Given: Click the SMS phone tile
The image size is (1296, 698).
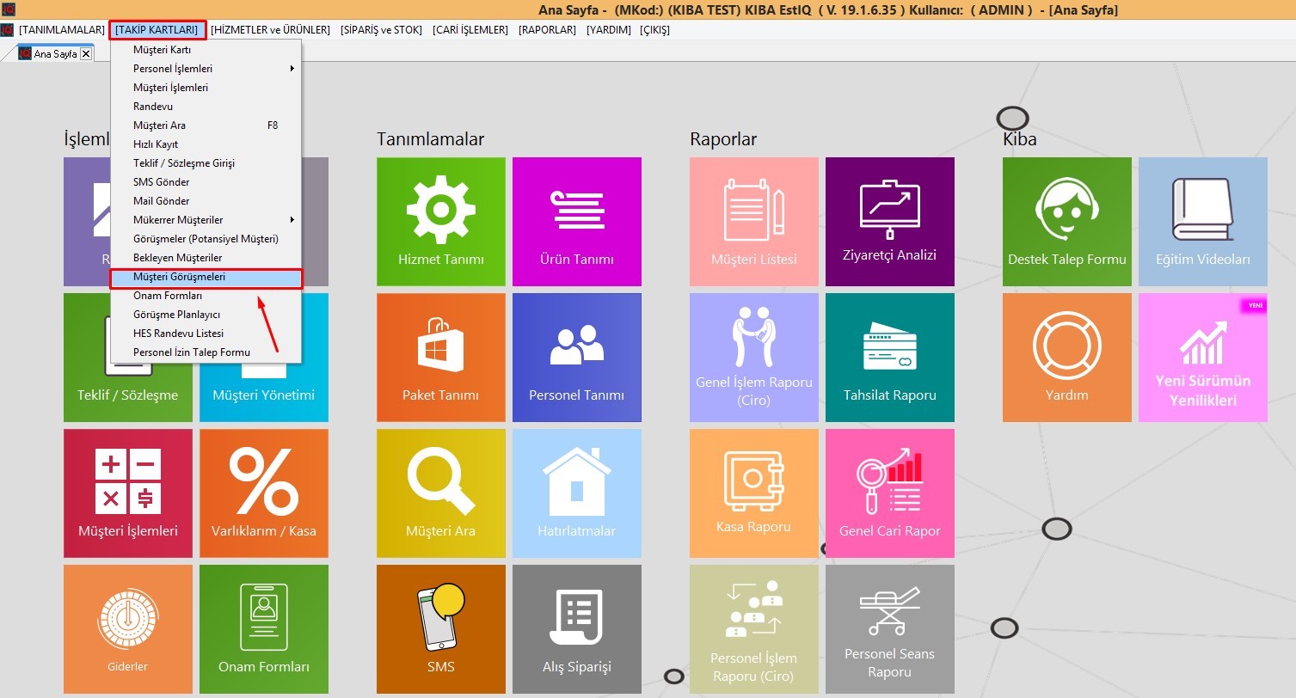Looking at the screenshot, I should point(440,628).
